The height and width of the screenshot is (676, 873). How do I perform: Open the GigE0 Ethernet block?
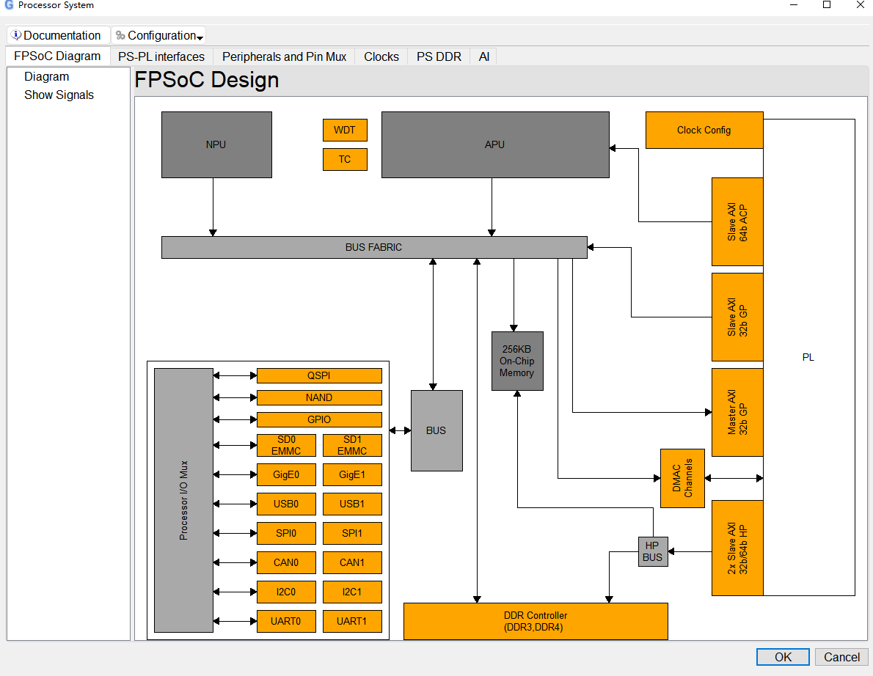(286, 475)
